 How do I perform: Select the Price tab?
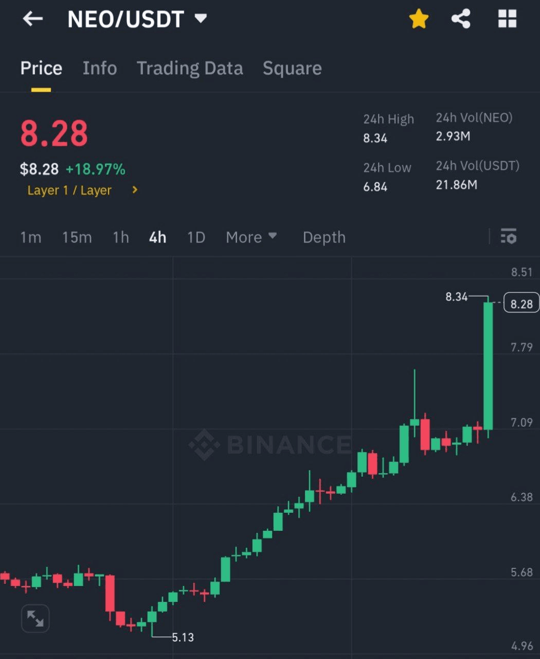pos(41,68)
